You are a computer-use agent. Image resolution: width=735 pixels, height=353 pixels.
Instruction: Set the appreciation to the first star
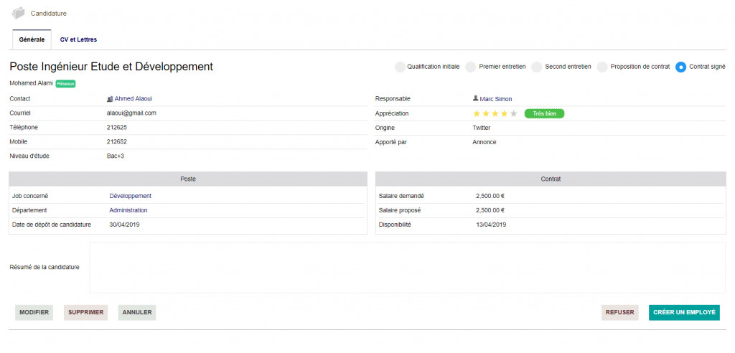[x=477, y=113]
